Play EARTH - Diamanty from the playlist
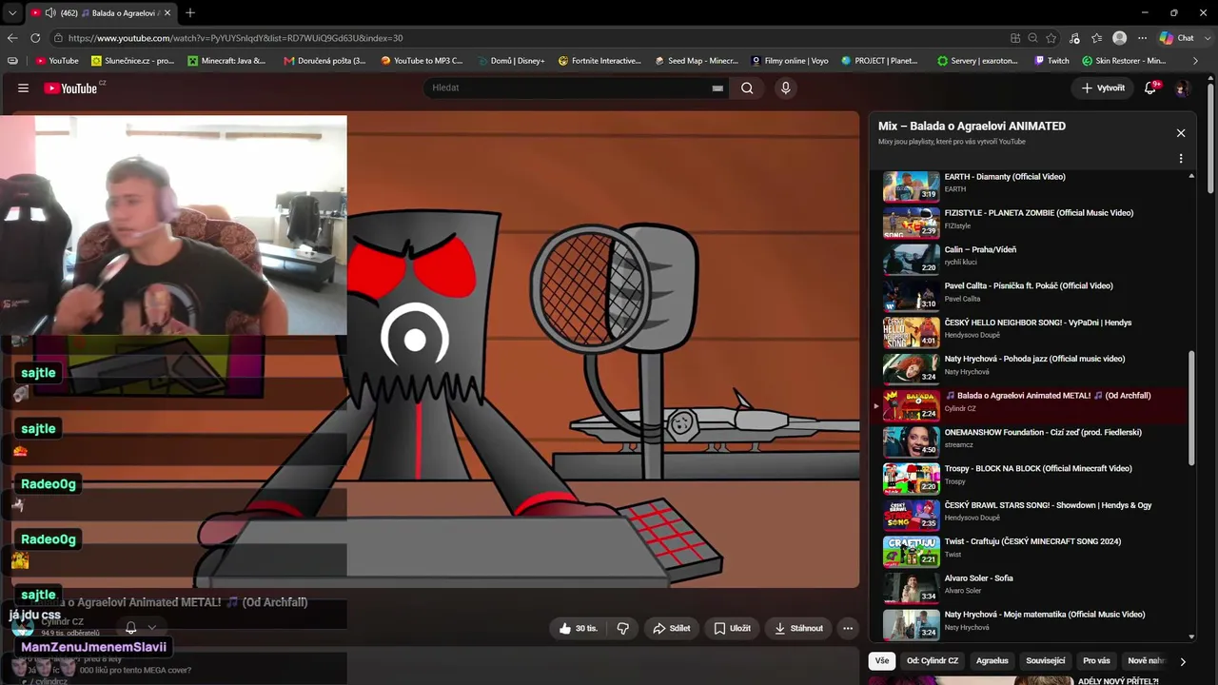Image resolution: width=1218 pixels, height=685 pixels. coord(1032,187)
